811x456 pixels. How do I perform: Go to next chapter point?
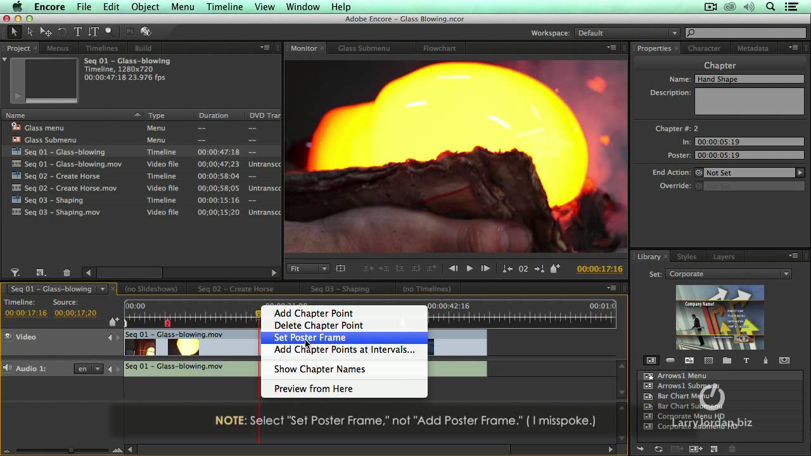pos(539,269)
